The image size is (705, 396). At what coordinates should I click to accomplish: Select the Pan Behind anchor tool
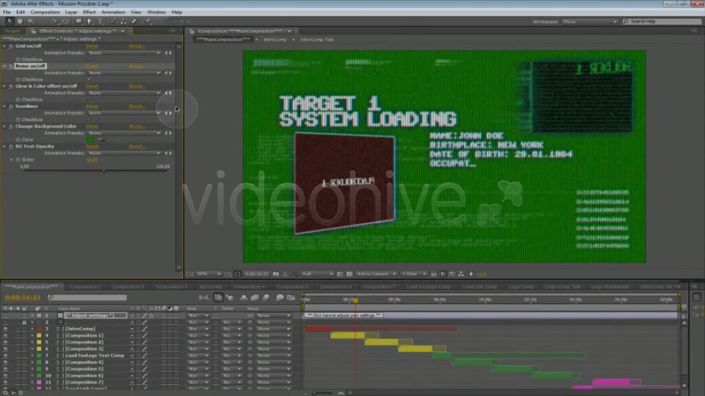click(65, 21)
